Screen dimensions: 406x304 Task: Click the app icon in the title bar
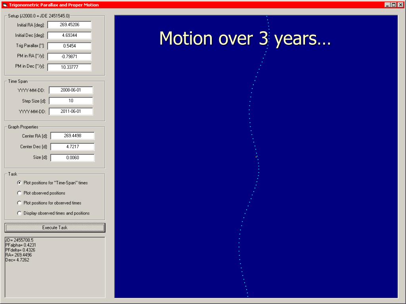point(5,5)
